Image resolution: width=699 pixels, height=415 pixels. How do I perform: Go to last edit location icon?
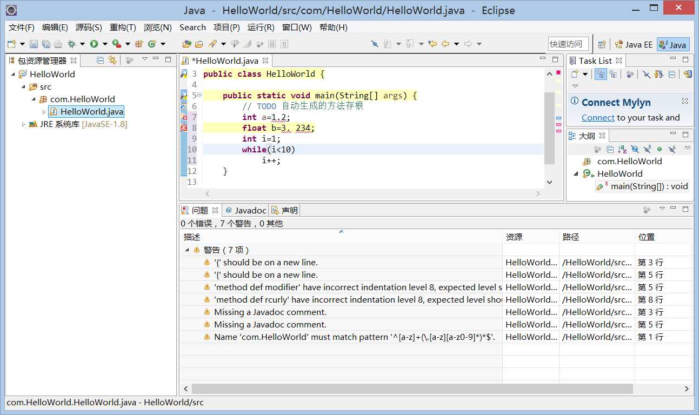[x=432, y=44]
